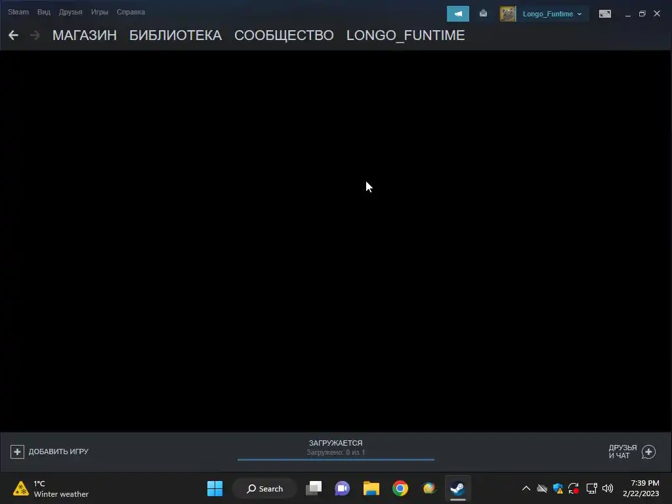Switch to Big Picture mode icon
Screen dimensions: 672x504
(604, 14)
